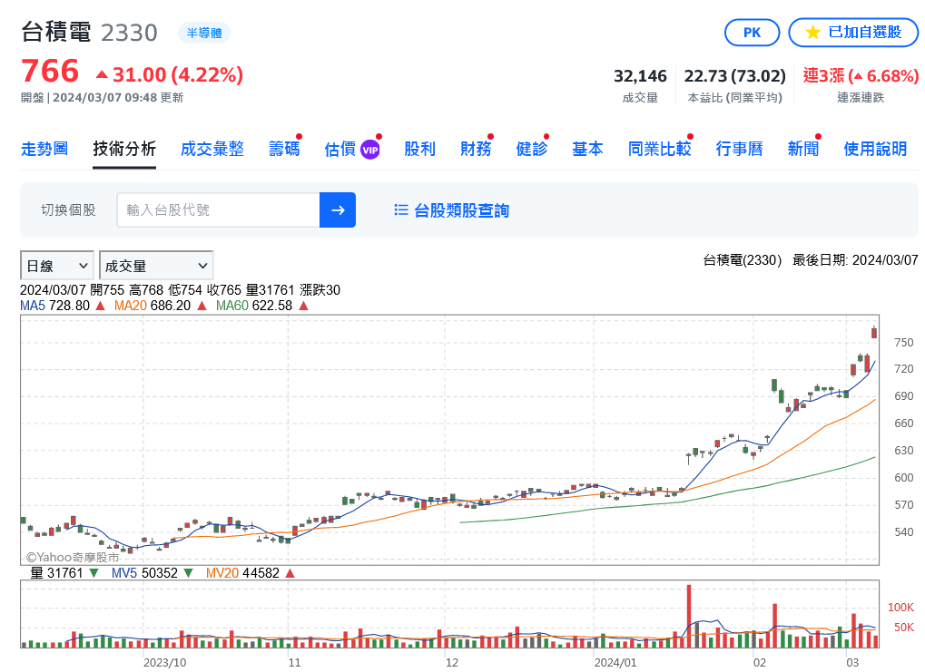925x672 pixels.
Task: Click the purple VIP badge icon
Action: (369, 150)
